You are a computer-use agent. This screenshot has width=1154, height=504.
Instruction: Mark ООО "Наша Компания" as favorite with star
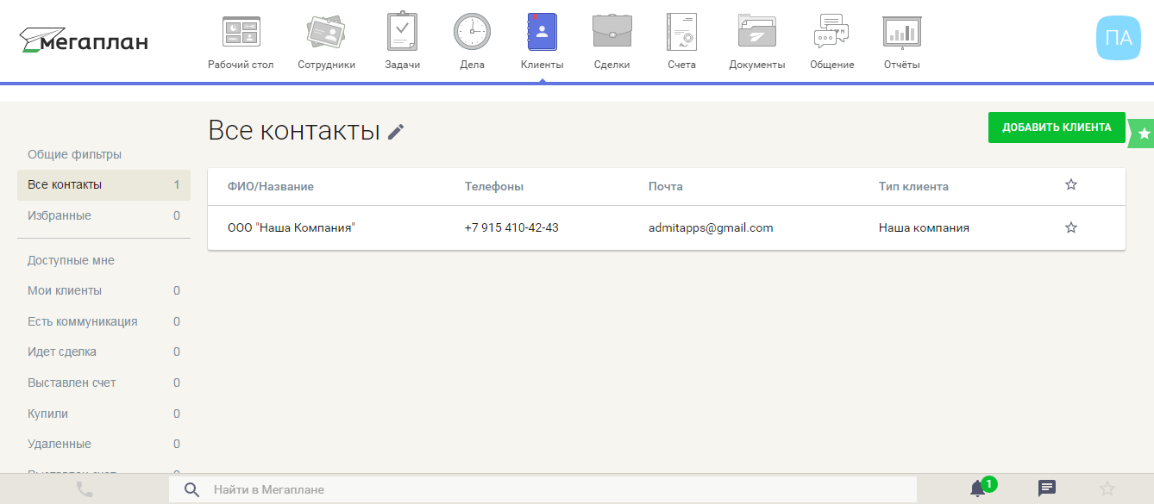click(1071, 227)
